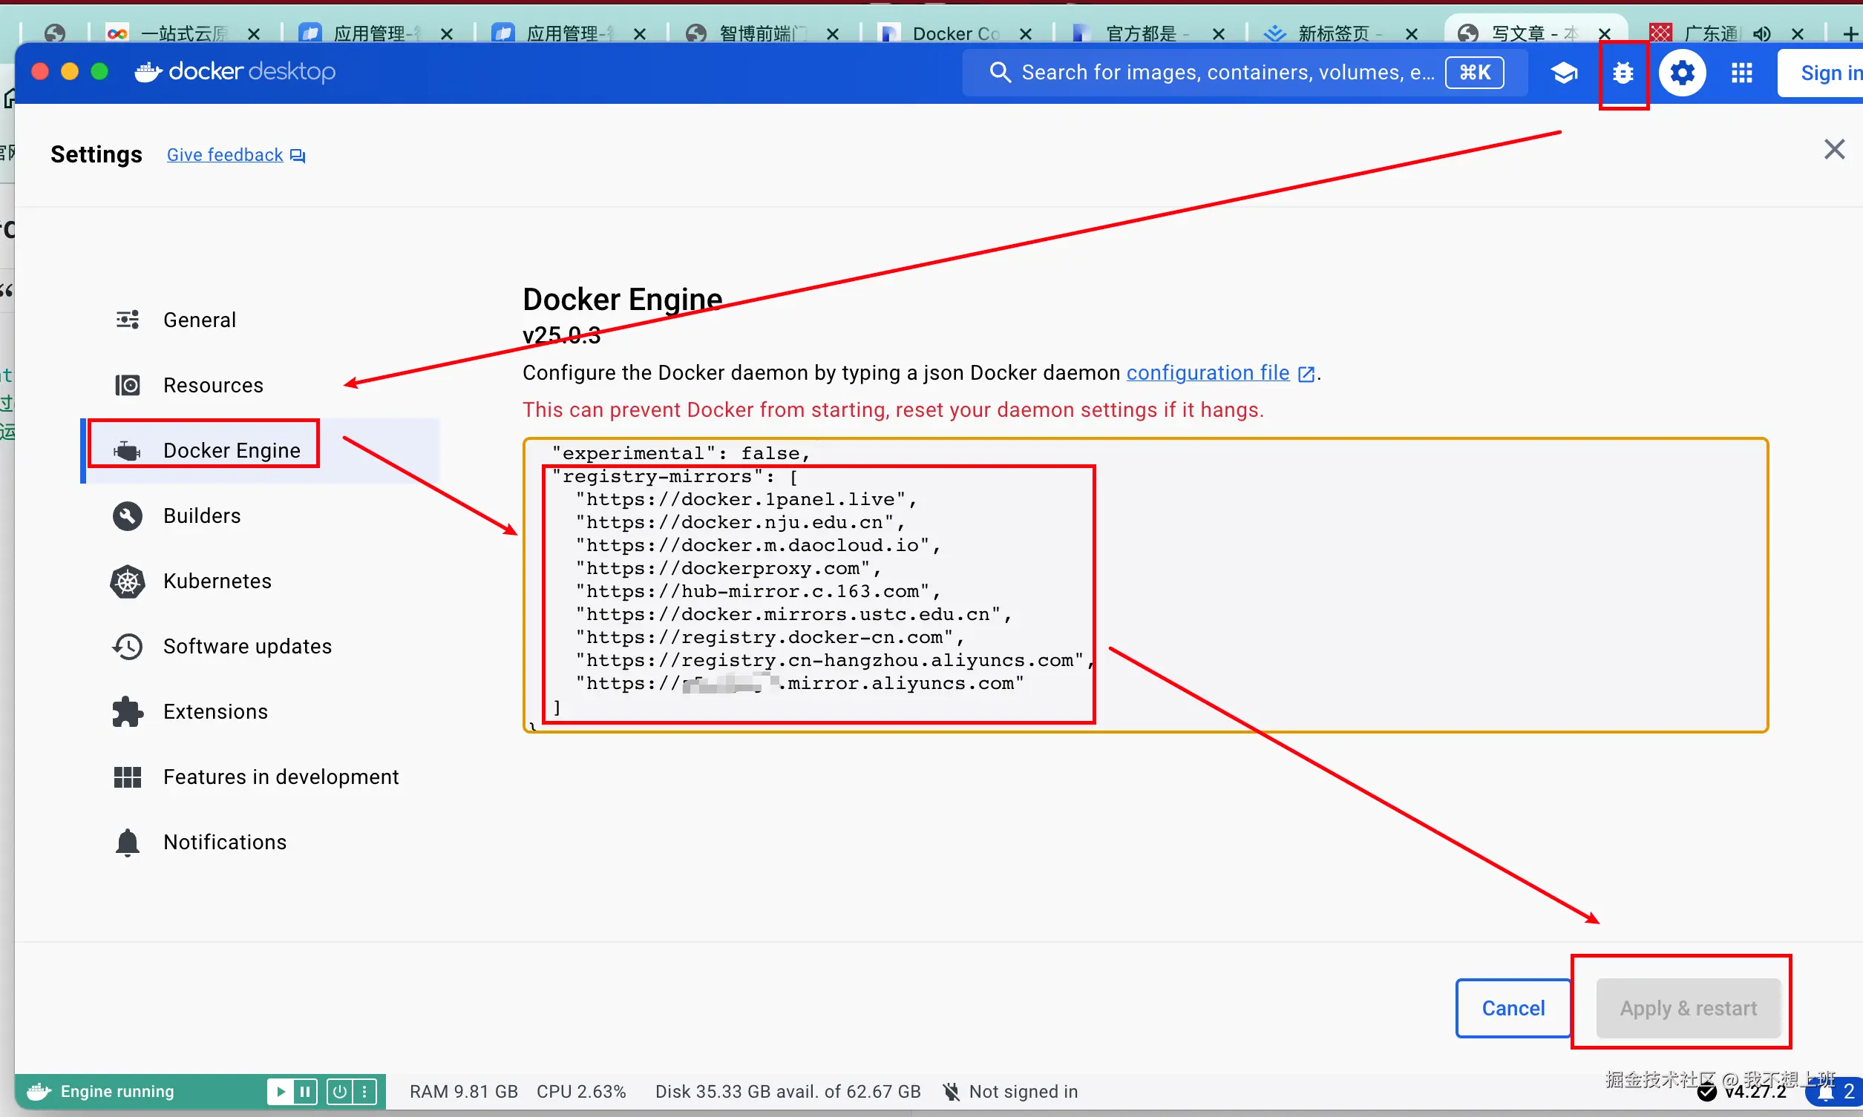Viewport: 1863px width, 1117px height.
Task: Open Features in development section
Action: click(x=261, y=777)
